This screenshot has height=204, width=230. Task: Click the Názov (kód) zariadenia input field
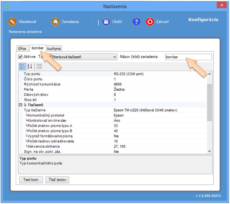click(188, 57)
